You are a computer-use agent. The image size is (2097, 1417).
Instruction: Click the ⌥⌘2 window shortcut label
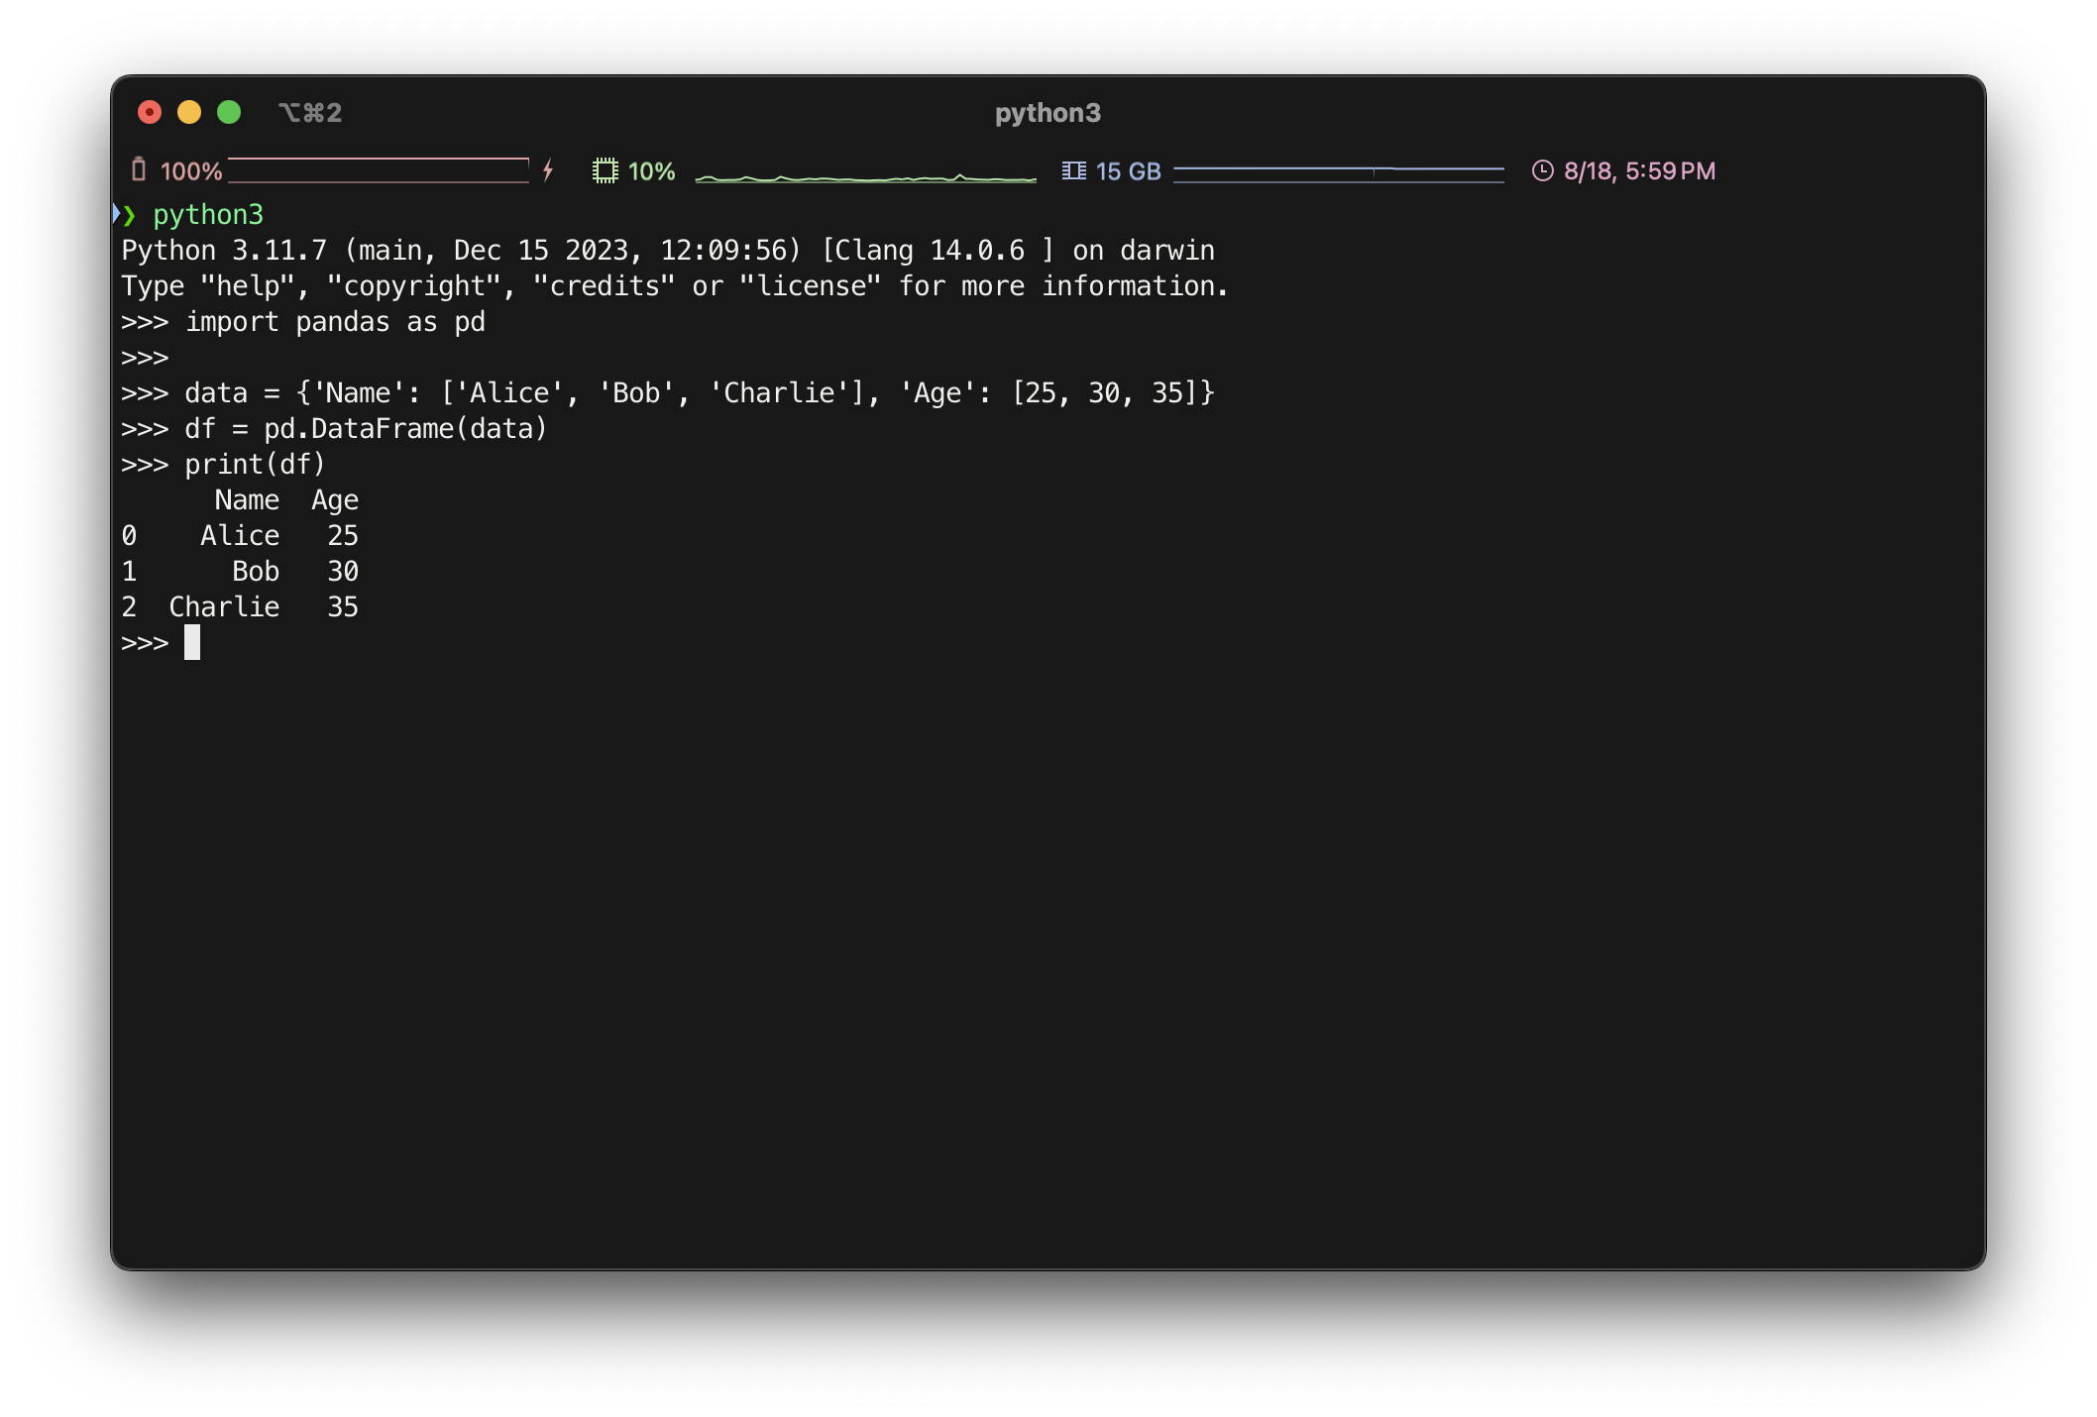click(310, 113)
